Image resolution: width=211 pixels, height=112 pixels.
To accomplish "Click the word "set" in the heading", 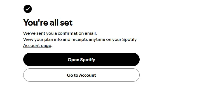I will (66, 23).
